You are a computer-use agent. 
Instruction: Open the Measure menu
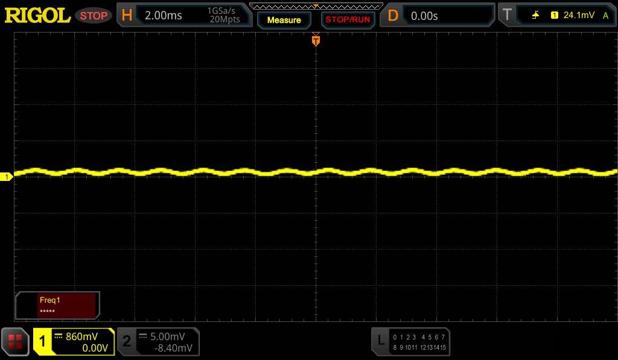284,20
